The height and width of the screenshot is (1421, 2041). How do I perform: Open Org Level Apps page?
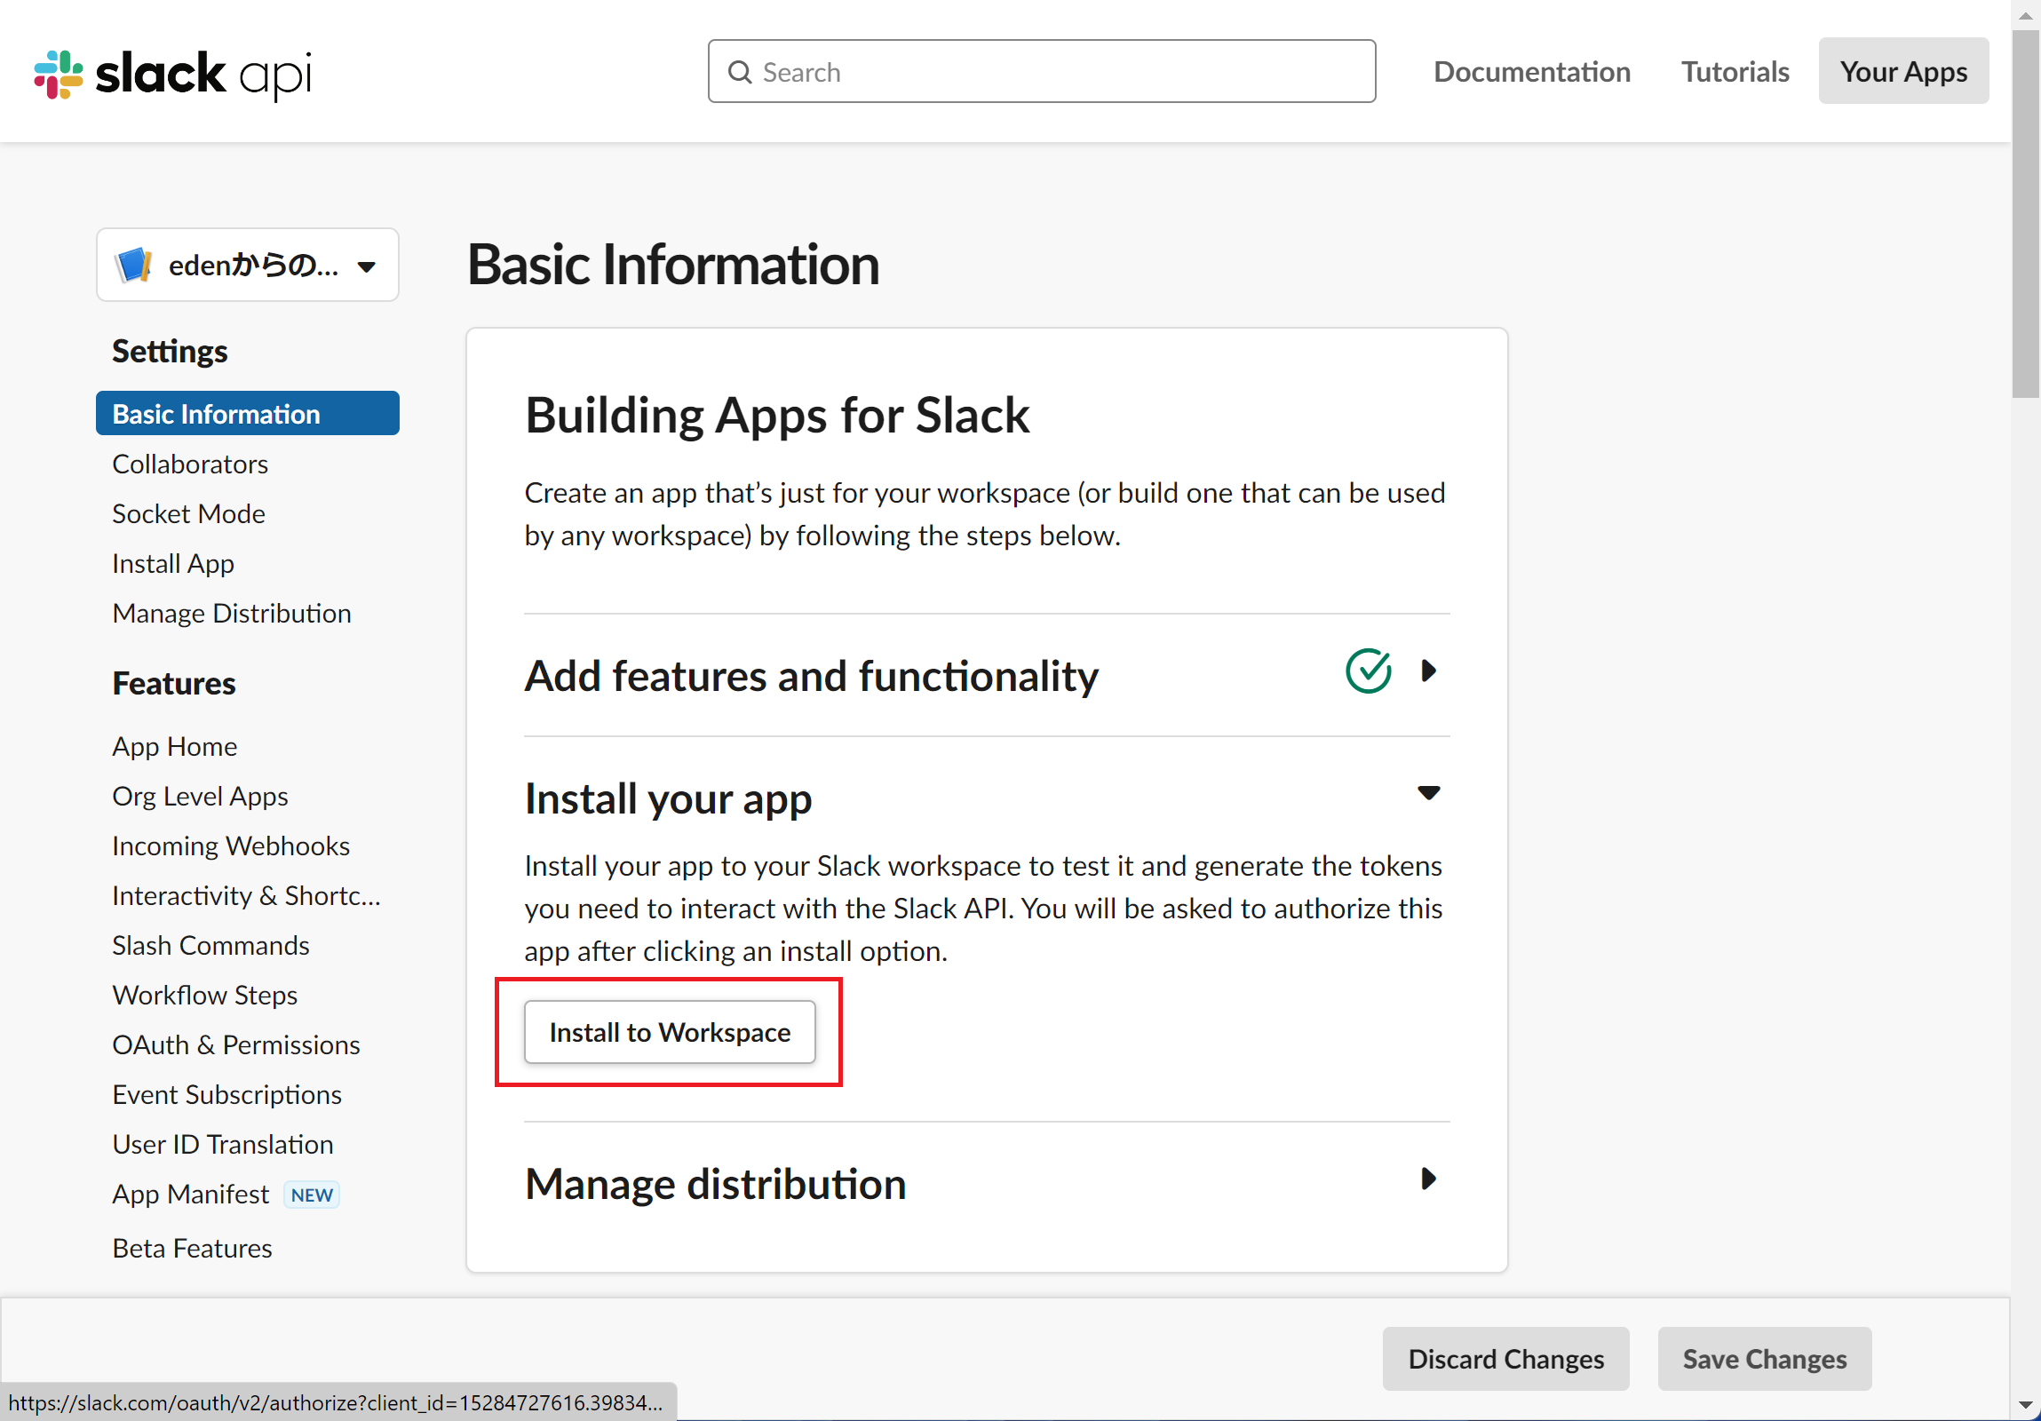(200, 797)
